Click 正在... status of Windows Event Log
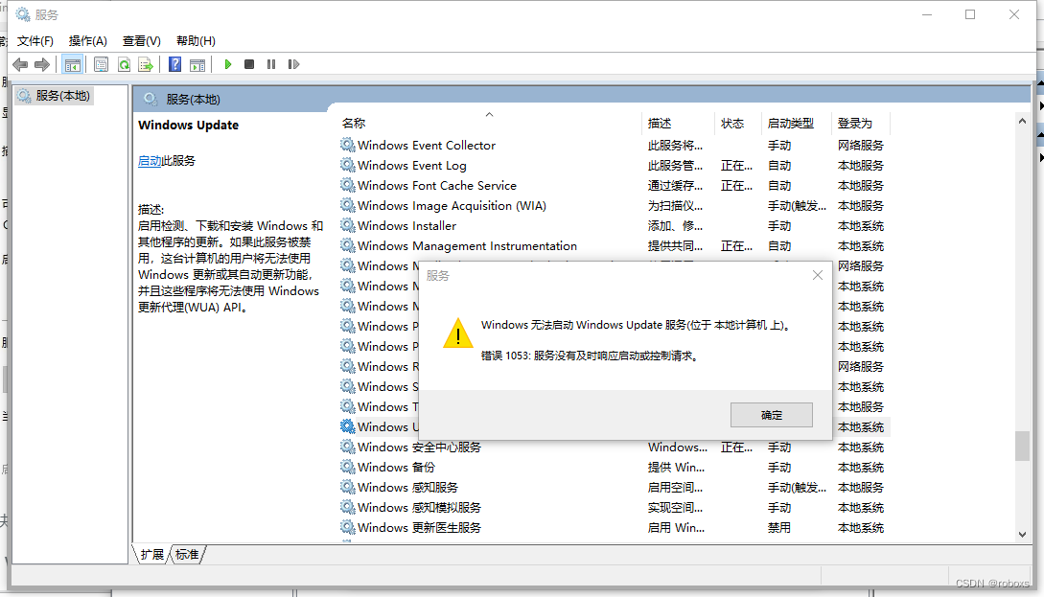The width and height of the screenshot is (1044, 597). coord(736,165)
